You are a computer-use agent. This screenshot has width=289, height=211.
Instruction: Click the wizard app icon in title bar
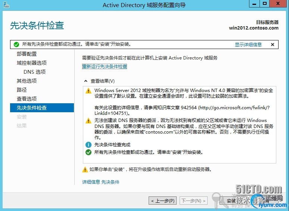tap(6, 5)
